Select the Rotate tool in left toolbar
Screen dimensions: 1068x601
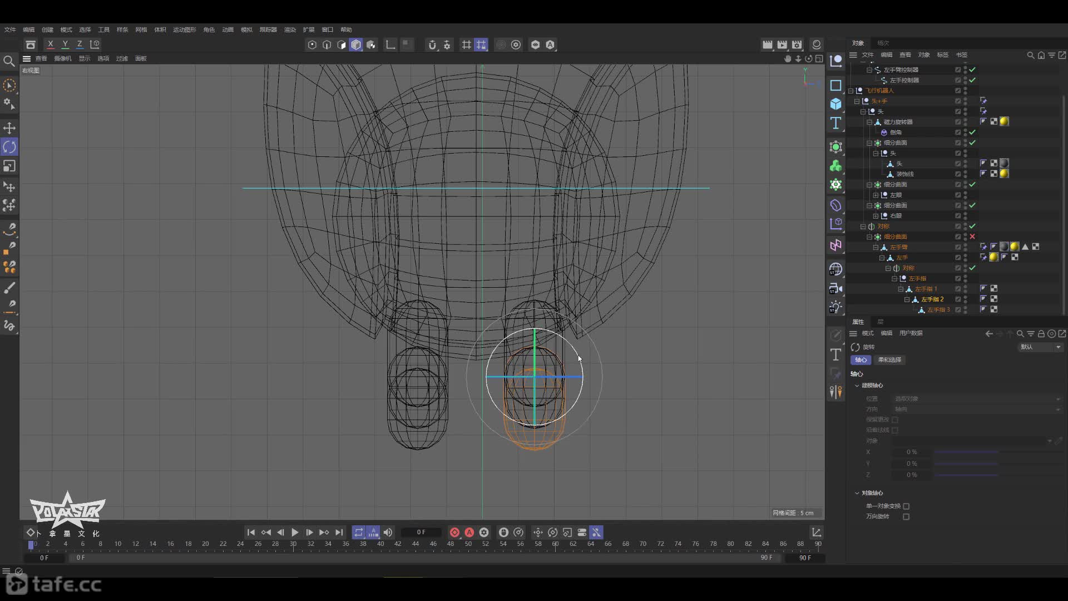click(x=9, y=147)
